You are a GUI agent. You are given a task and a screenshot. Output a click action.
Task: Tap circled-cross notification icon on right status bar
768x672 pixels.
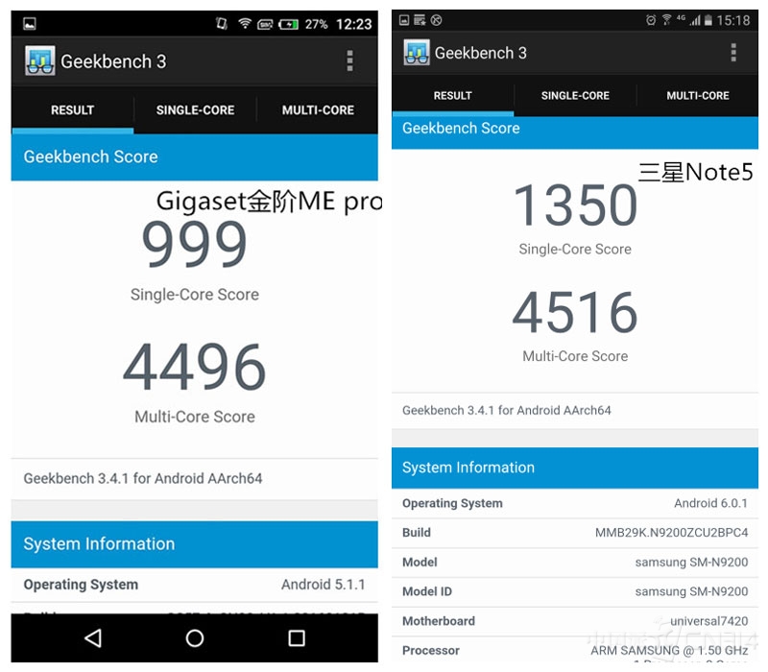pyautogui.click(x=436, y=20)
